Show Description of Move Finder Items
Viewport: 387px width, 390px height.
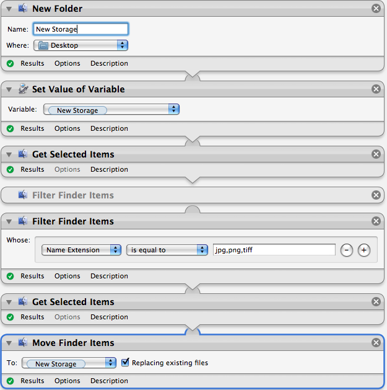pyautogui.click(x=109, y=381)
